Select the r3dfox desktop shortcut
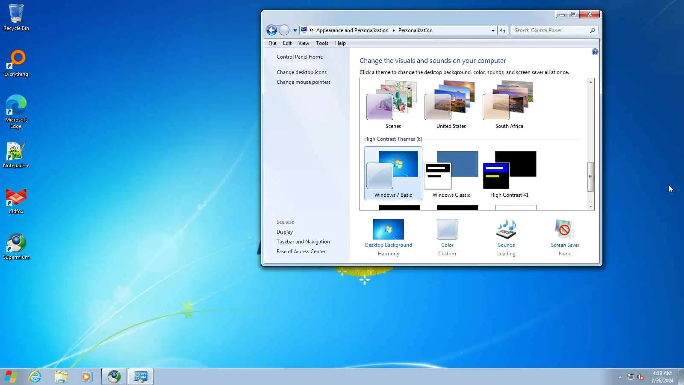Screen dimensions: 684x385 coord(16,201)
